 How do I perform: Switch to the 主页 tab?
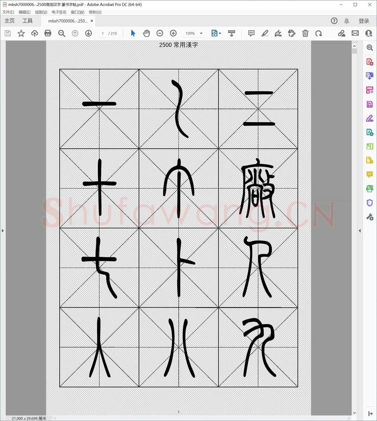coord(10,21)
